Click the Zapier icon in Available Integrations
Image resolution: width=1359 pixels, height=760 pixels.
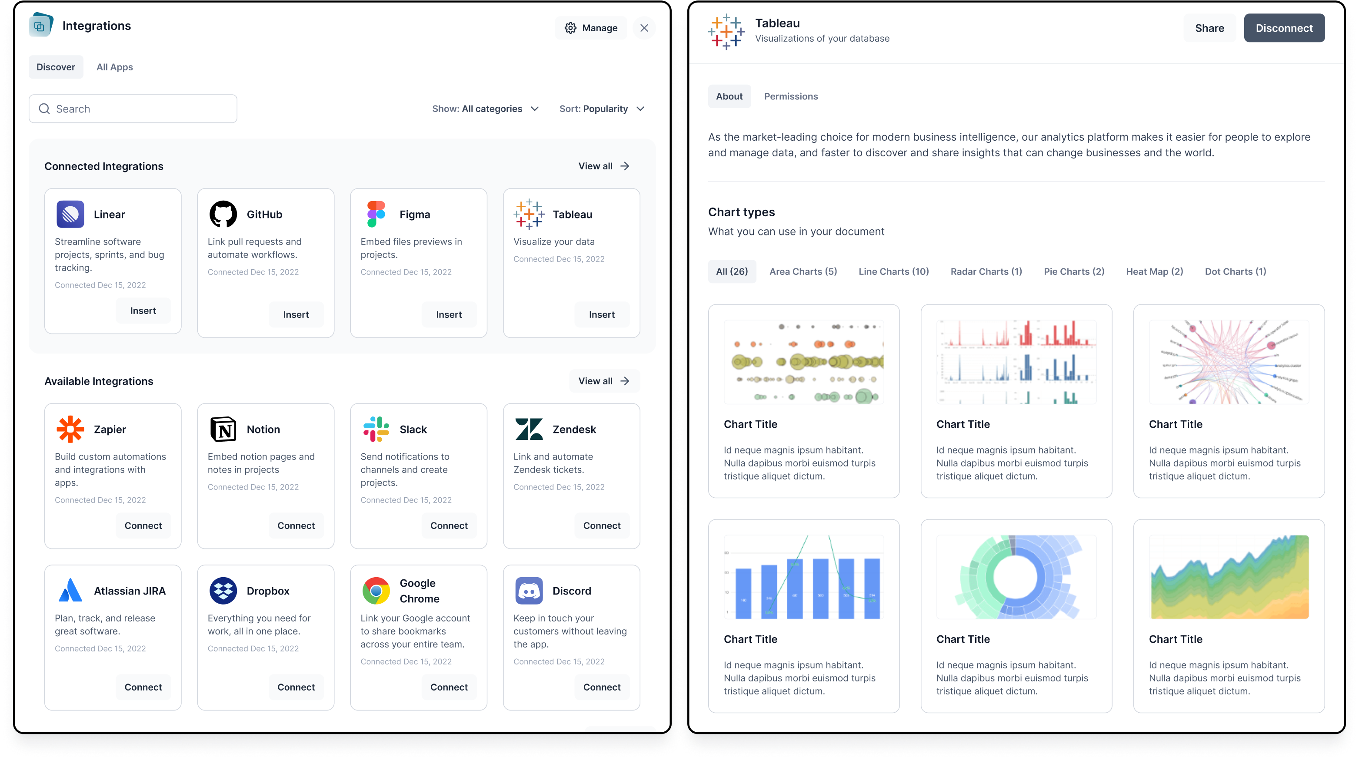pos(70,429)
